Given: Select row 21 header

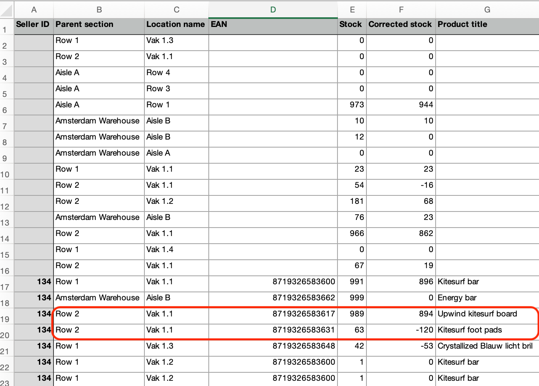Looking at the screenshot, I should [7, 348].
